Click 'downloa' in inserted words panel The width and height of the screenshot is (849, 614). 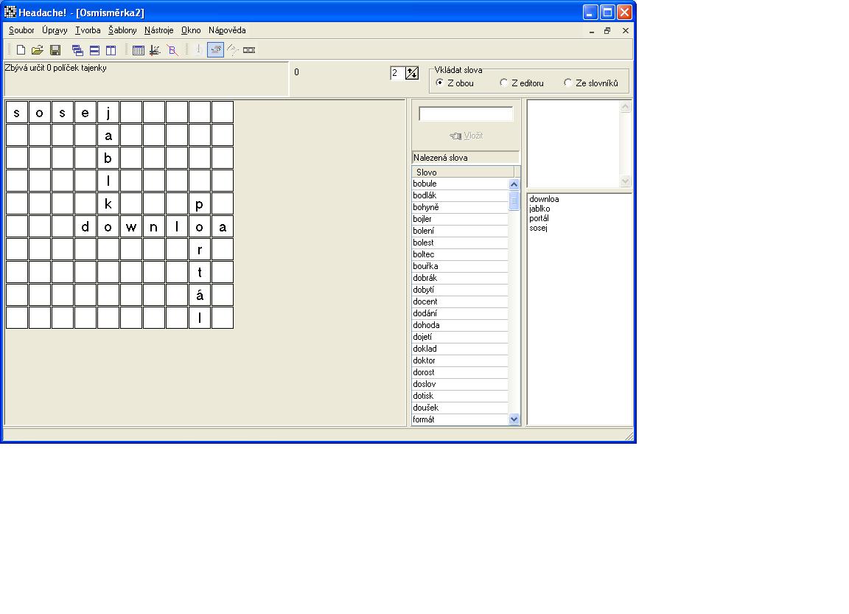544,199
